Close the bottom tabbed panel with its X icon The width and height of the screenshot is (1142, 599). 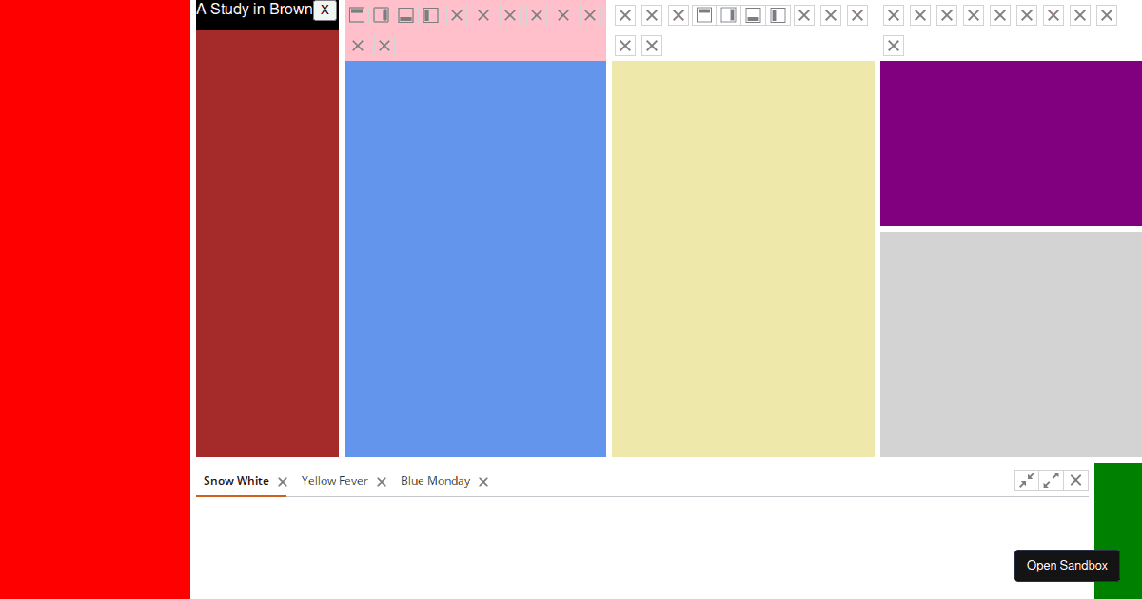1075,480
